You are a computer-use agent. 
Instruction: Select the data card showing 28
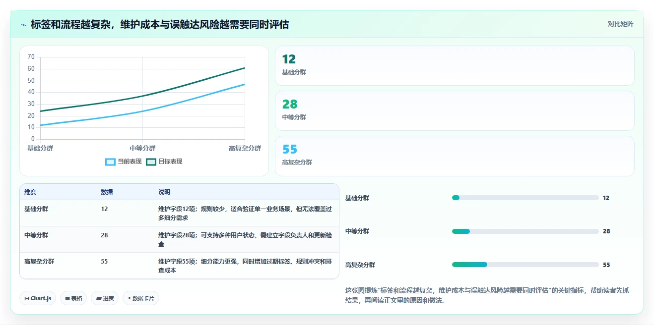(x=455, y=111)
